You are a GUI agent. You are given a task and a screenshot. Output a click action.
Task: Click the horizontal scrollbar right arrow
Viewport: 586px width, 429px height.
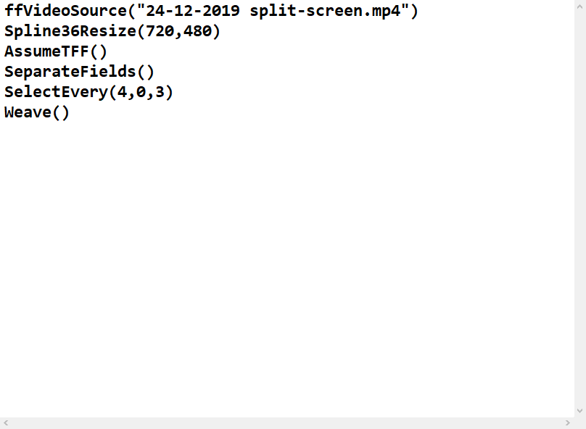pyautogui.click(x=568, y=422)
